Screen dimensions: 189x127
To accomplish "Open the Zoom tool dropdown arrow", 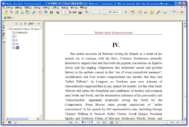I will [x=90, y=12].
